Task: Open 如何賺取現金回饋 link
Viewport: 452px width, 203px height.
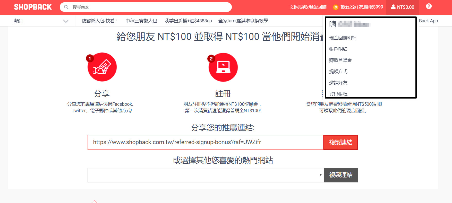Action: click(x=308, y=7)
